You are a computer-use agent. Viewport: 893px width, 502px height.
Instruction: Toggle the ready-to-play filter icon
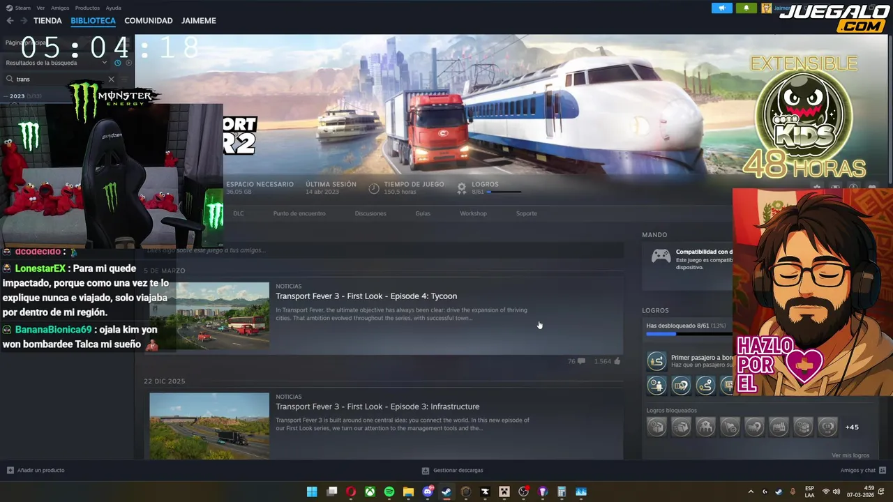(x=128, y=63)
